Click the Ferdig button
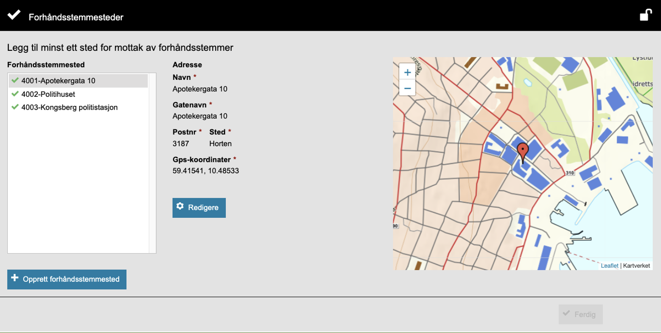661x333 pixels. [580, 314]
